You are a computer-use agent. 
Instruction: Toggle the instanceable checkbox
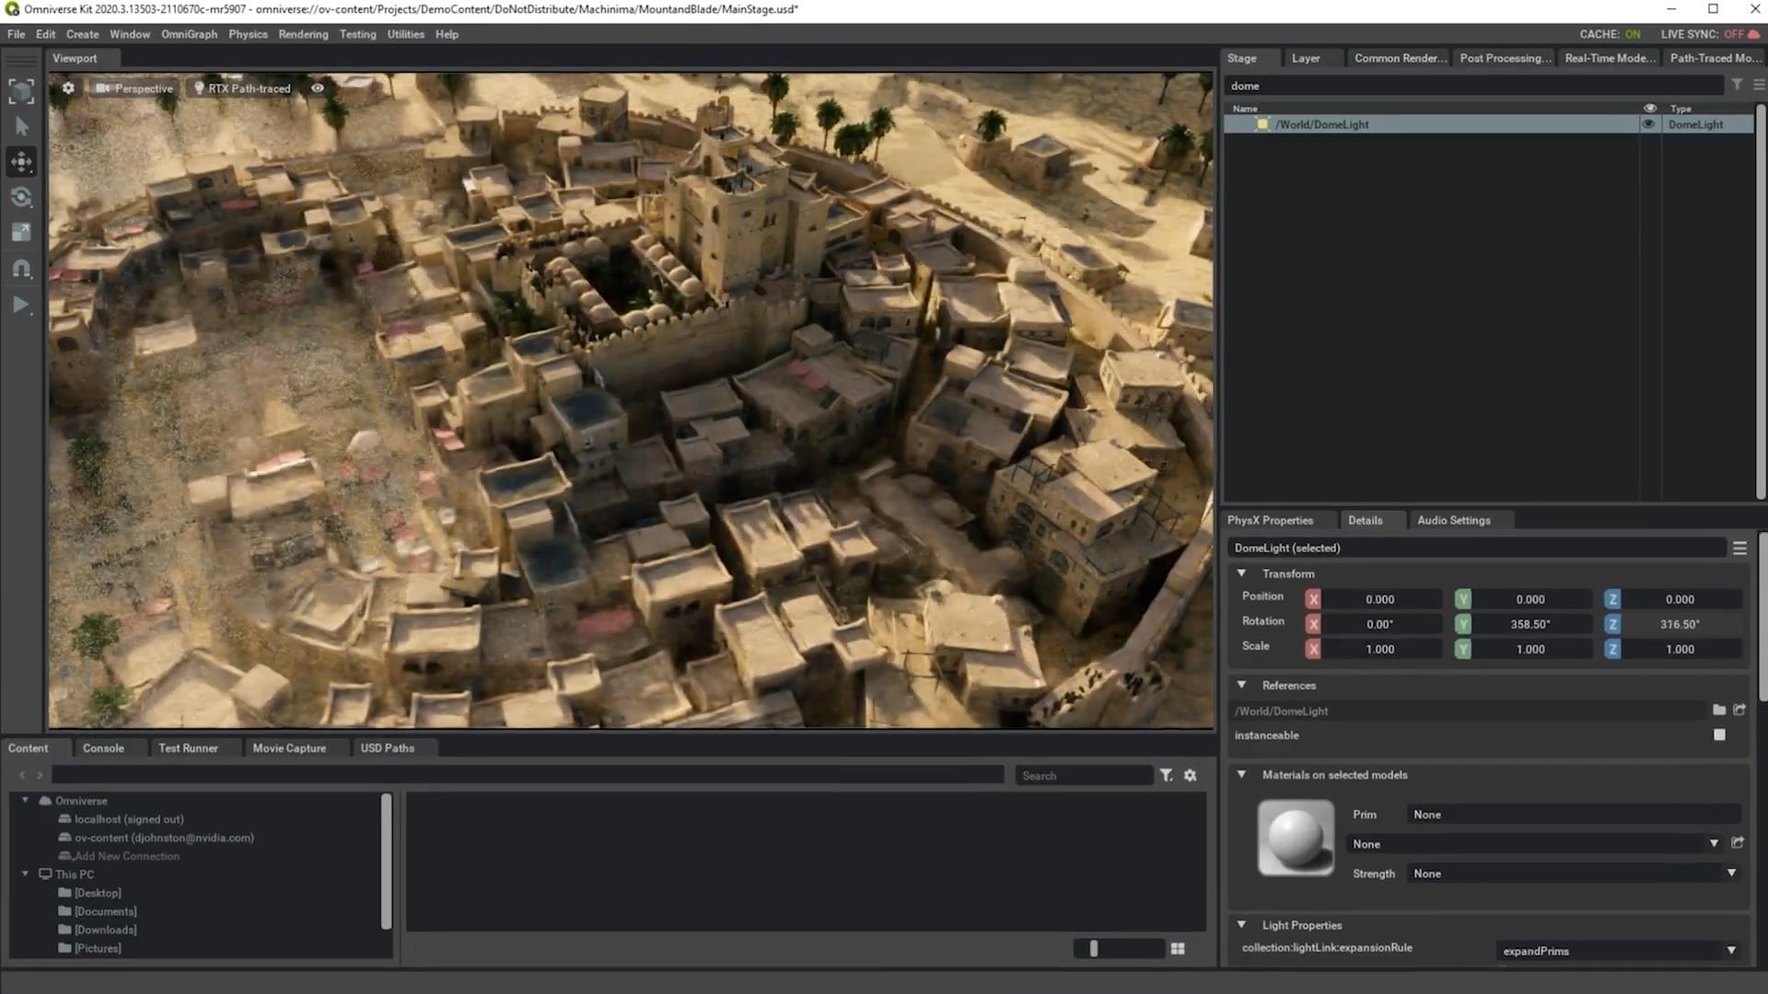[x=1719, y=734]
